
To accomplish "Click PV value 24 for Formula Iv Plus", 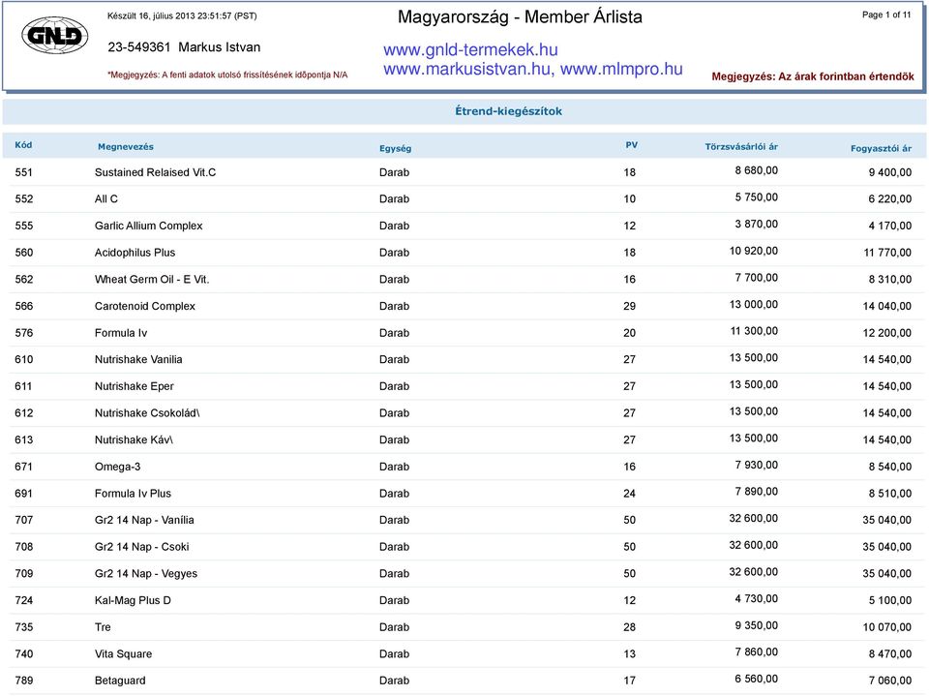I will pos(629,494).
